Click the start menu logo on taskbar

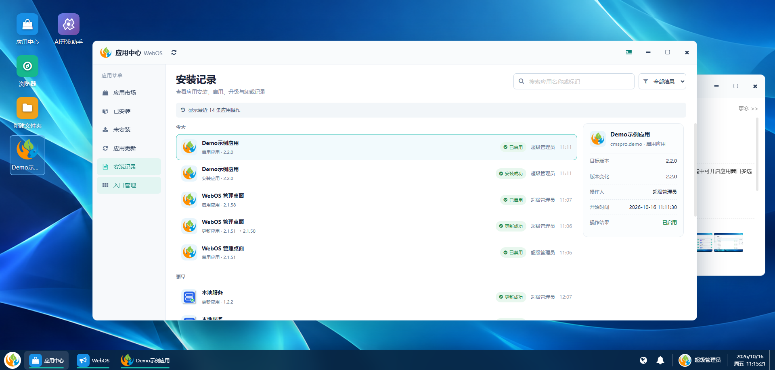pyautogui.click(x=13, y=360)
